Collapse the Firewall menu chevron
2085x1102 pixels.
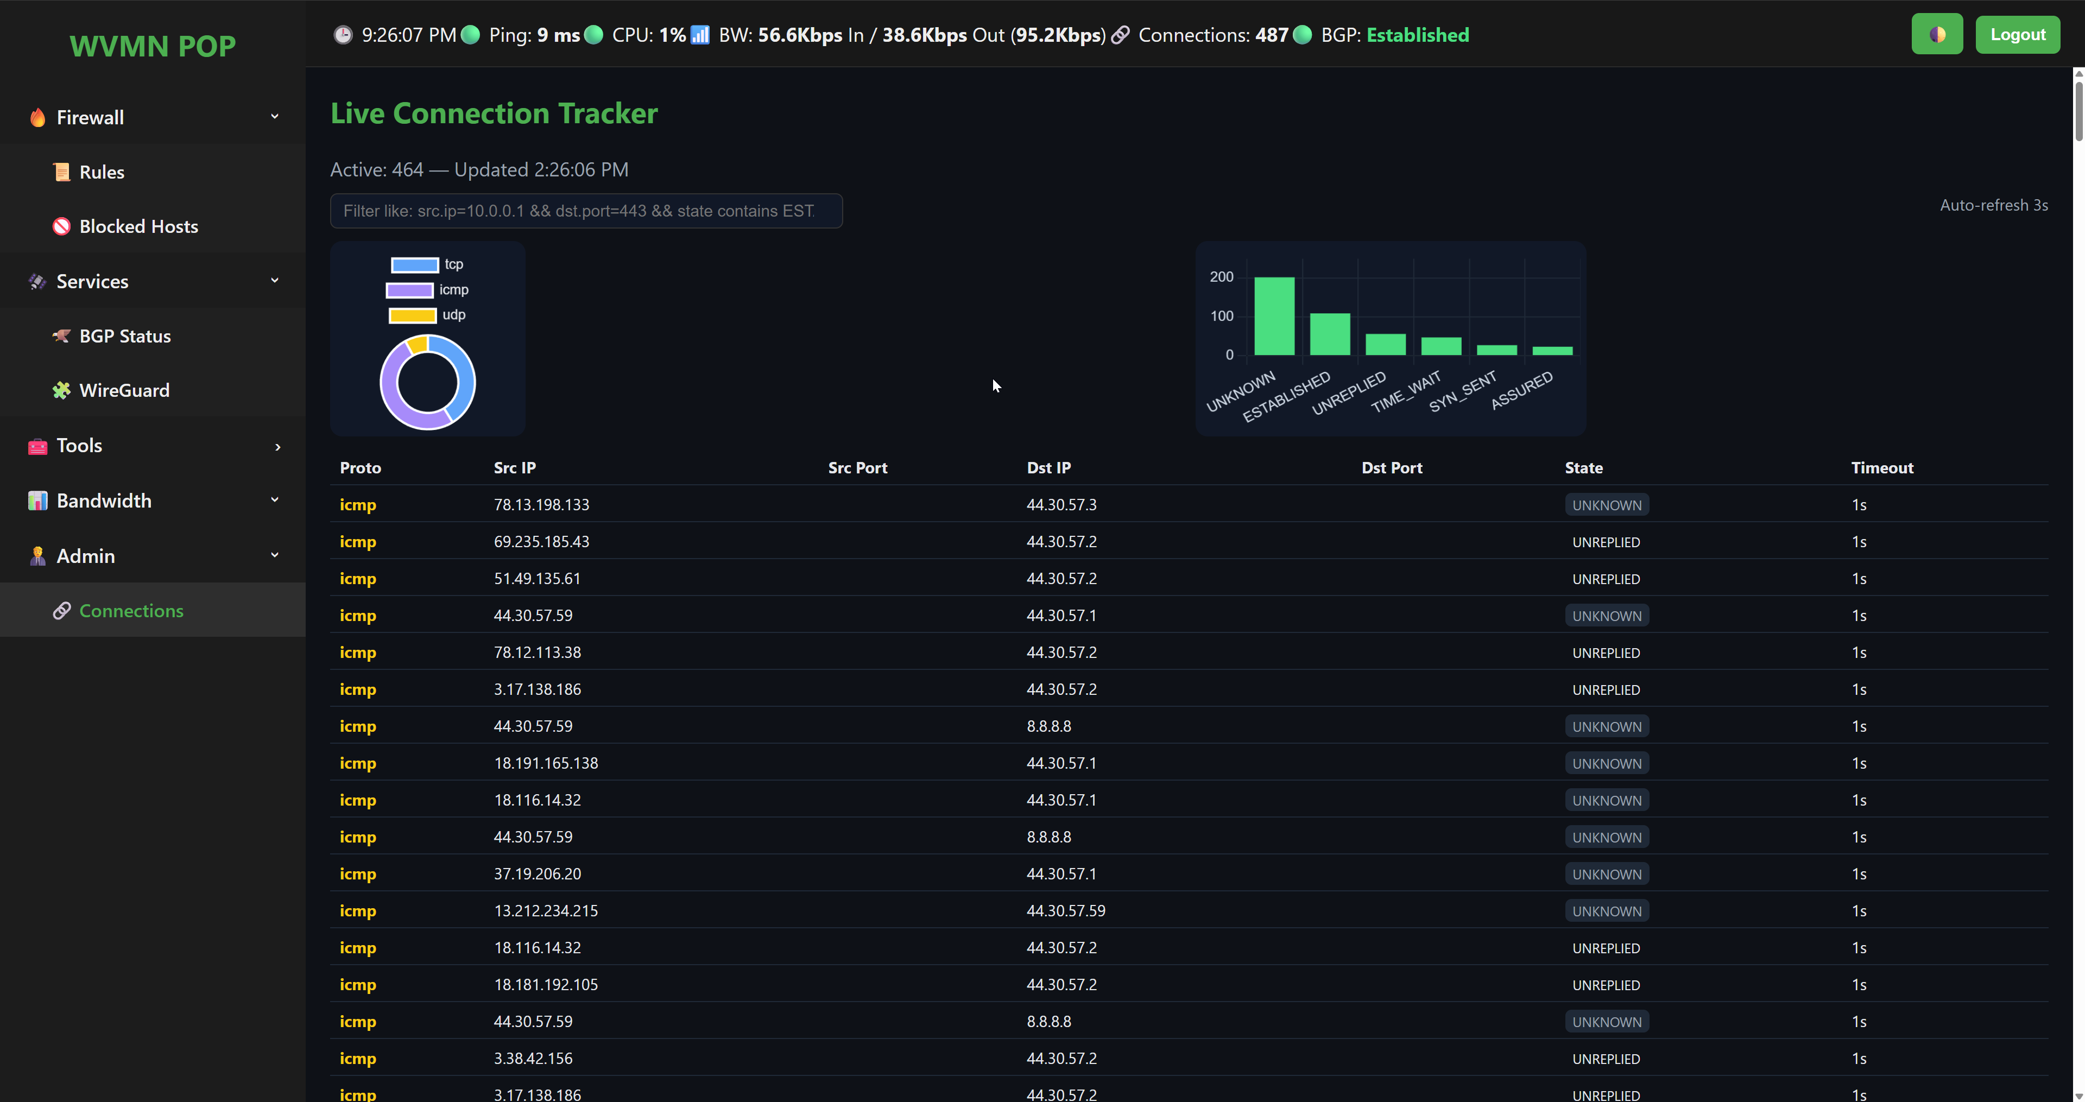click(x=275, y=117)
